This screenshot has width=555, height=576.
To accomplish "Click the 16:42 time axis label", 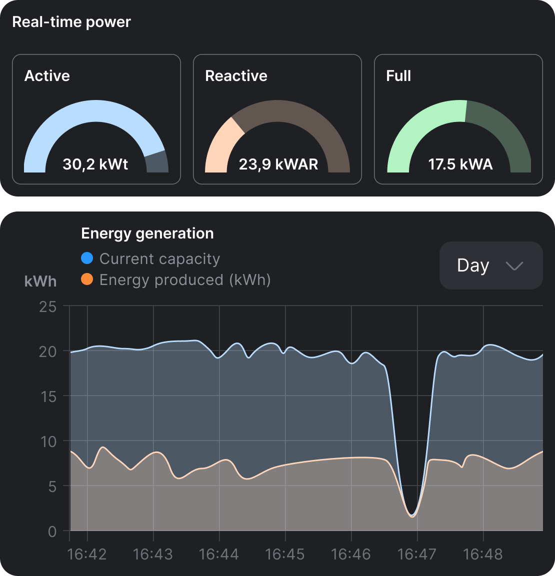I will tap(86, 554).
